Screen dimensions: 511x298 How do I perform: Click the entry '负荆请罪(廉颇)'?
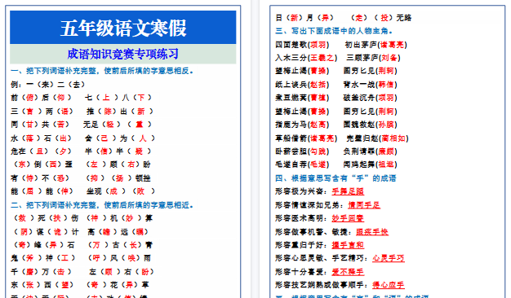[371, 151]
